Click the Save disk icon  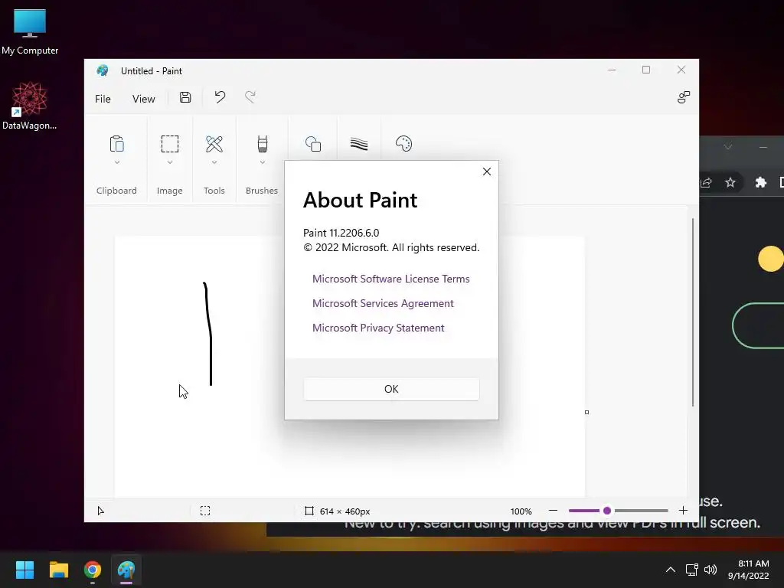[x=185, y=97]
